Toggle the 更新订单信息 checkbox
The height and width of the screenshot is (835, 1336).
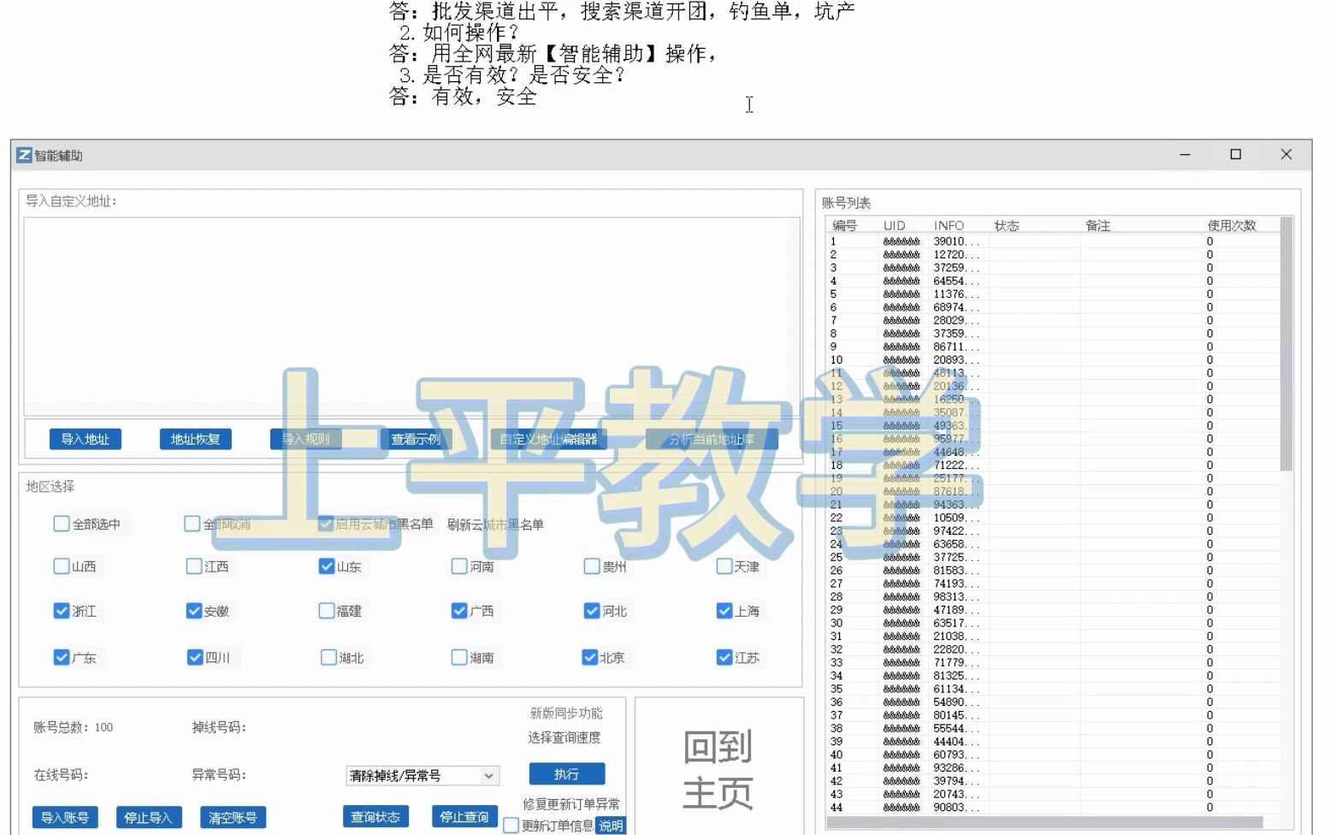pyautogui.click(x=511, y=826)
